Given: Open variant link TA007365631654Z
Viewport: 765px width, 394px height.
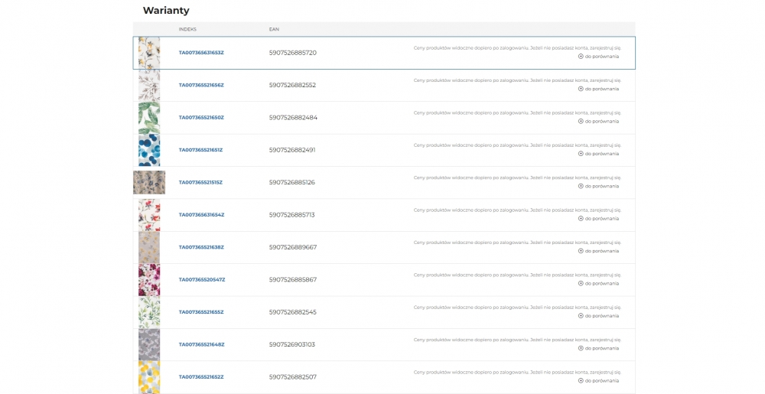Looking at the screenshot, I should coord(201,215).
